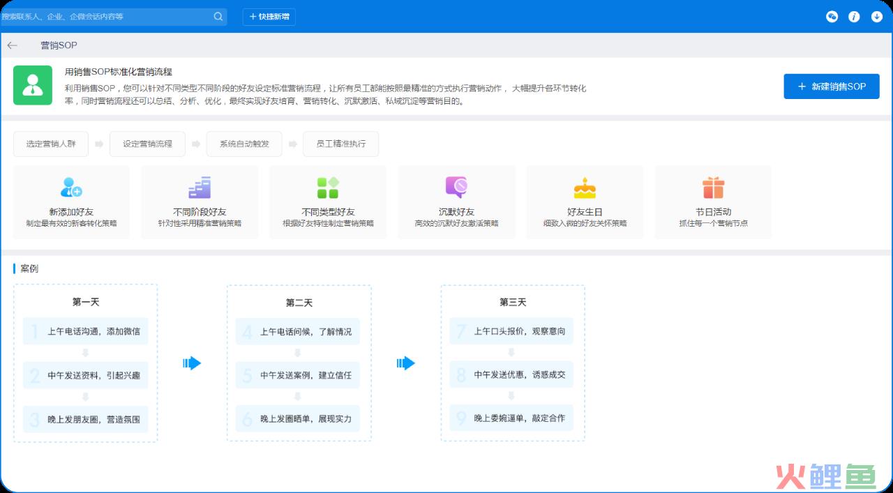This screenshot has width=893, height=493.
Task: Select step 中午发送资料，引起兴趣
Action: click(x=85, y=375)
